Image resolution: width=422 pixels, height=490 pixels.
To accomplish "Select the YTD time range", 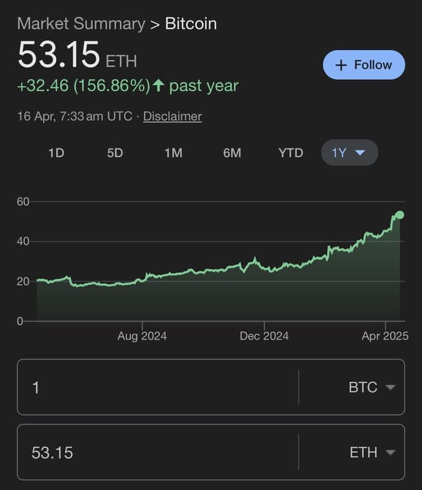I will (x=291, y=153).
